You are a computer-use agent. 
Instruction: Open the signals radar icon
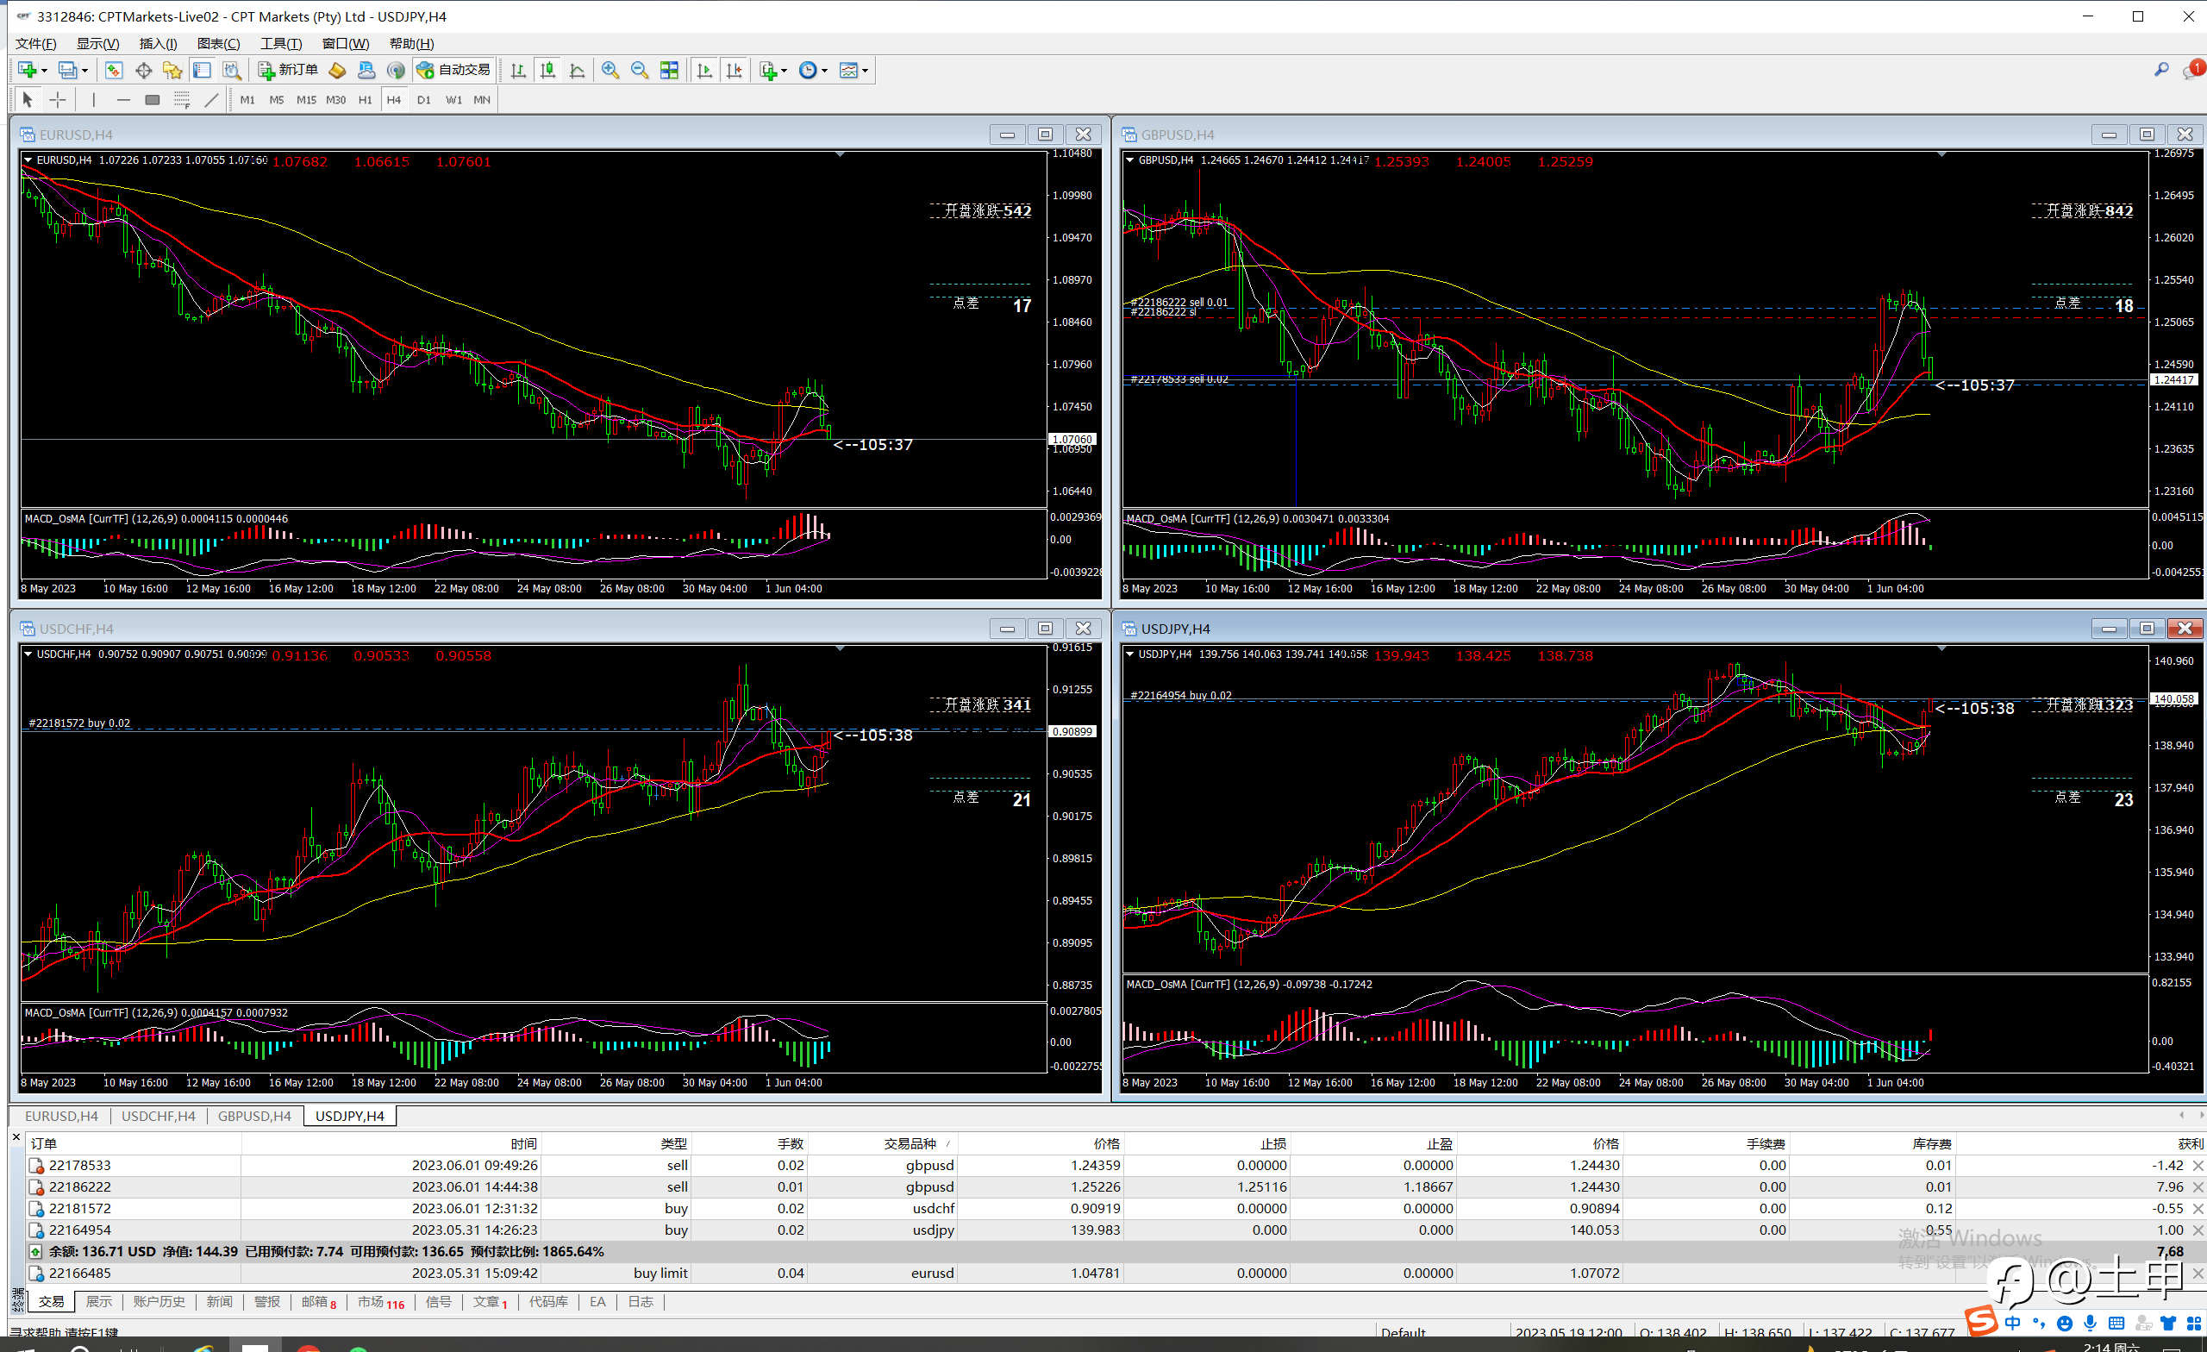pos(396,70)
